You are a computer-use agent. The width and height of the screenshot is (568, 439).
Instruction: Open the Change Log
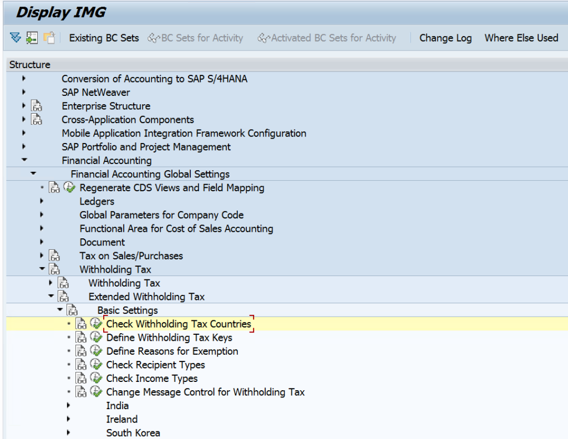pyautogui.click(x=445, y=38)
